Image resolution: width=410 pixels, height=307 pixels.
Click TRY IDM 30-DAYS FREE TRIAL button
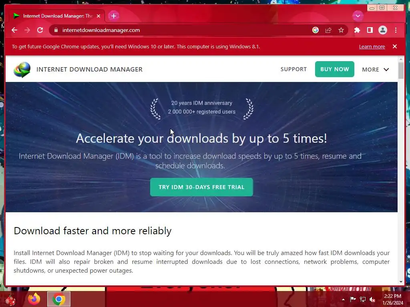click(x=201, y=187)
